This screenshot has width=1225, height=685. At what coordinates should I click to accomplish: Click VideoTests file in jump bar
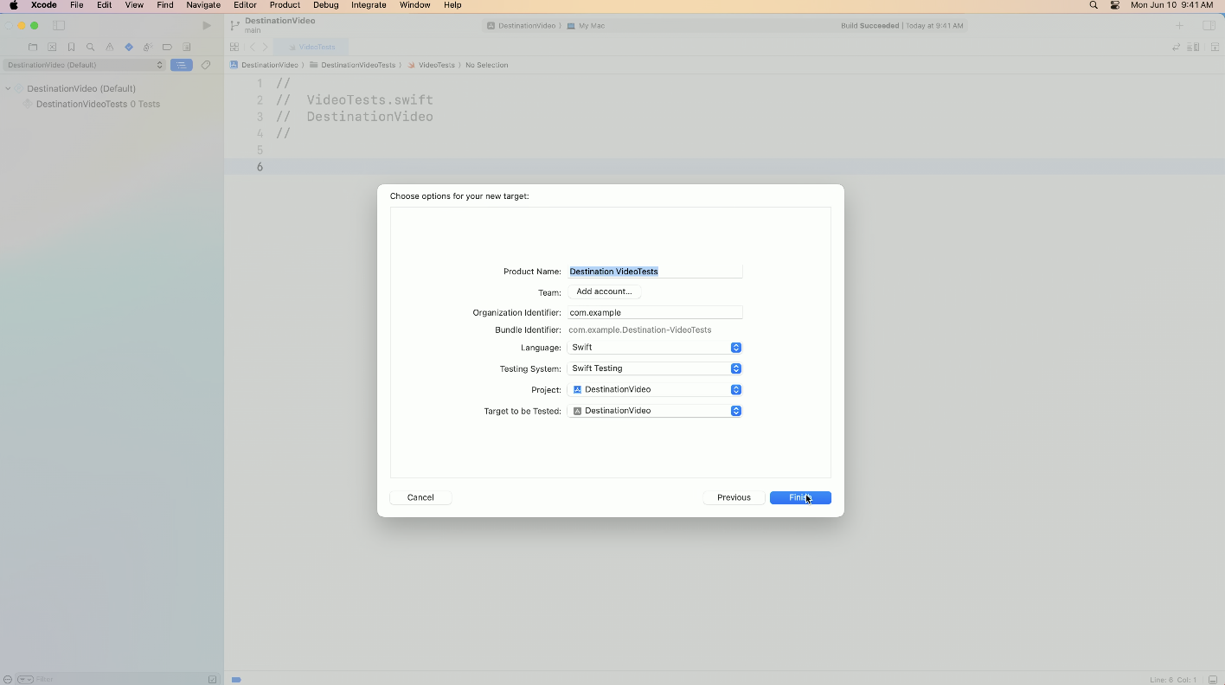pyautogui.click(x=431, y=65)
